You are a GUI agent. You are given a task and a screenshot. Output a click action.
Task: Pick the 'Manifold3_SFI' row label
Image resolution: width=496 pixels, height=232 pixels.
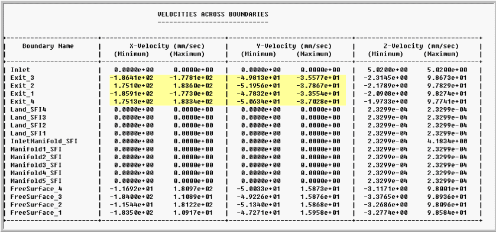click(x=36, y=165)
